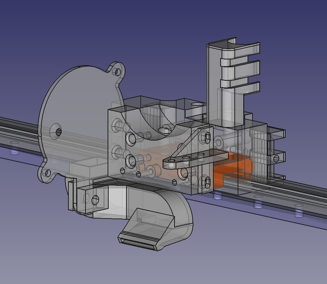The height and width of the screenshot is (284, 327).
Task: Select the rightmost purple rail screw
Action: 299,213
